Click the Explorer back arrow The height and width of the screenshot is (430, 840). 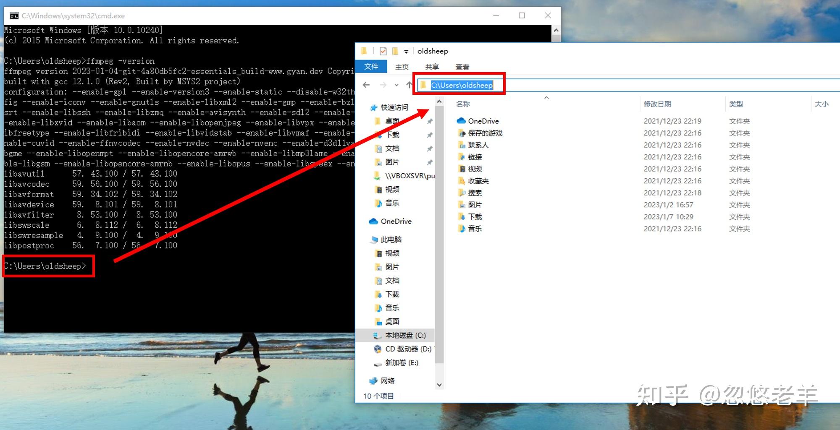coord(366,85)
